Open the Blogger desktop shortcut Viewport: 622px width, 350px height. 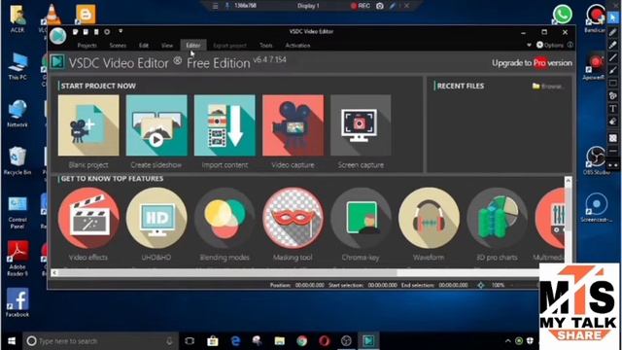(86, 15)
